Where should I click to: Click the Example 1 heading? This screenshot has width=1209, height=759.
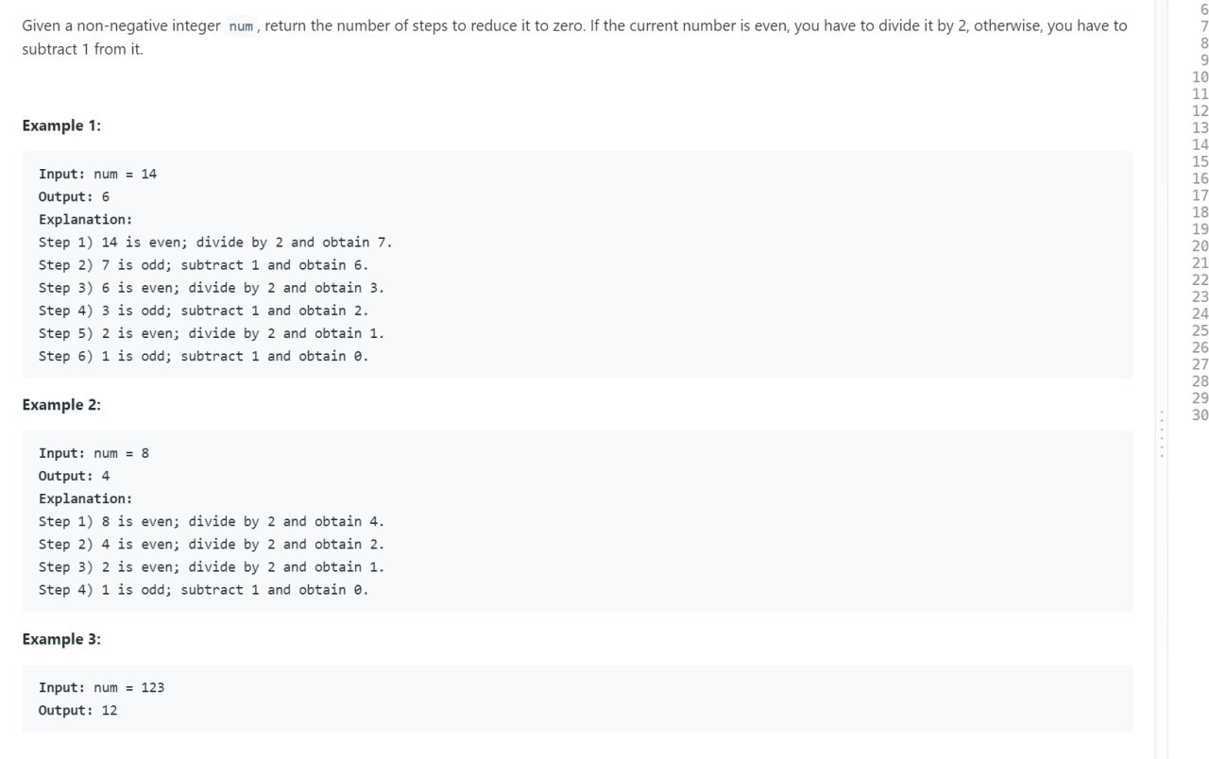[x=61, y=126]
